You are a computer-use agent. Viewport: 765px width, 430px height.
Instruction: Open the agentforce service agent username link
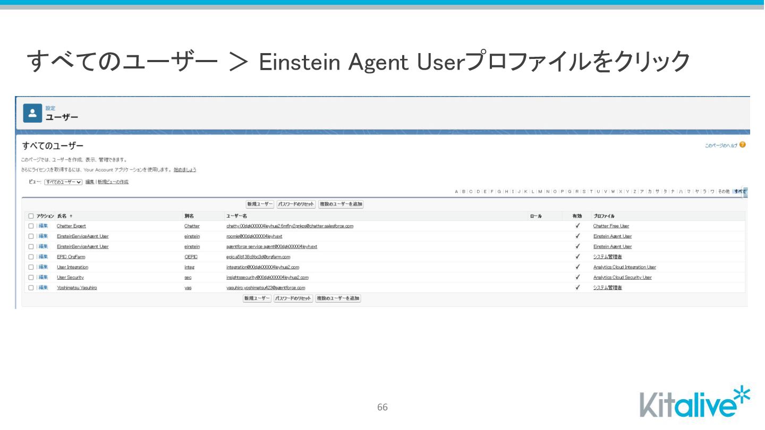(271, 246)
